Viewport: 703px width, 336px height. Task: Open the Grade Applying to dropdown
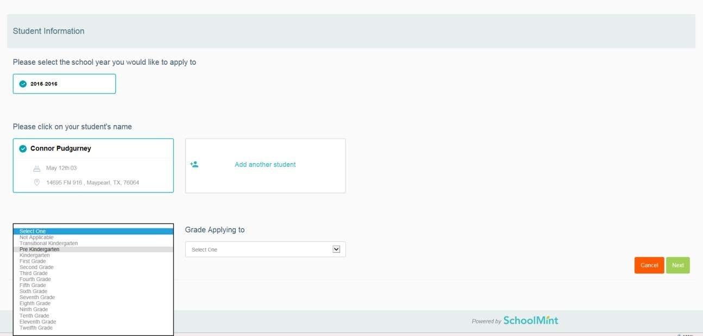click(265, 249)
